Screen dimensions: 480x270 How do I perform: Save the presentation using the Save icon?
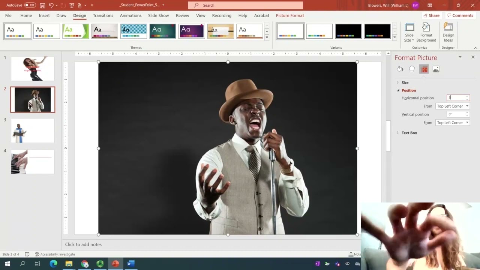[42, 5]
